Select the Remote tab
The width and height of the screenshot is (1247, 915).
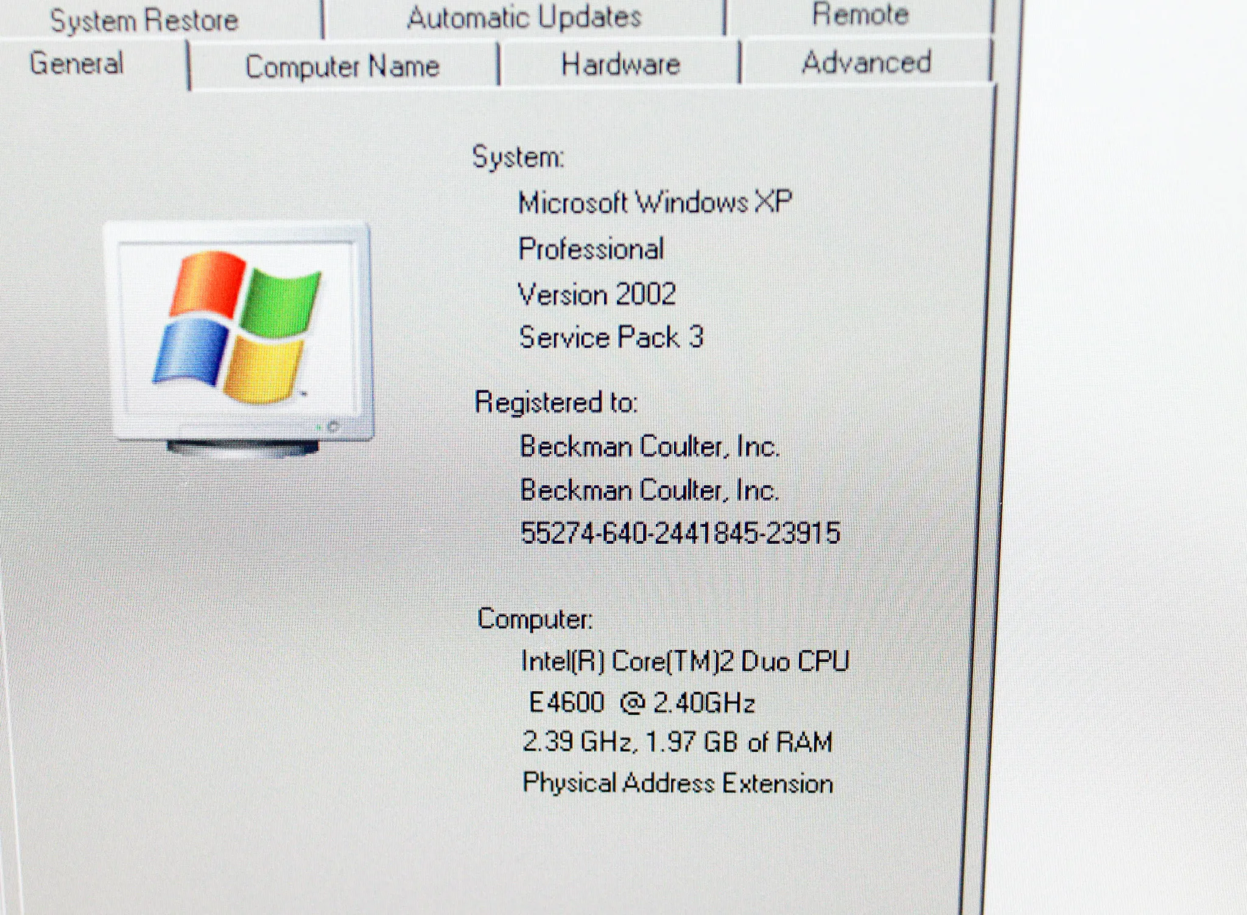[860, 15]
